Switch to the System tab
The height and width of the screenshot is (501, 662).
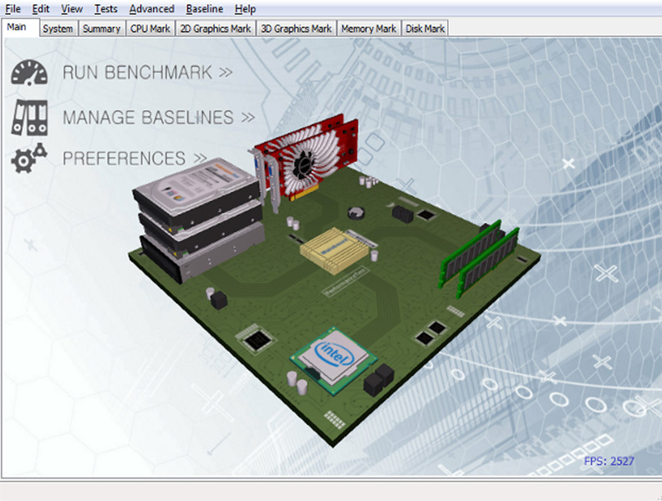(x=58, y=28)
